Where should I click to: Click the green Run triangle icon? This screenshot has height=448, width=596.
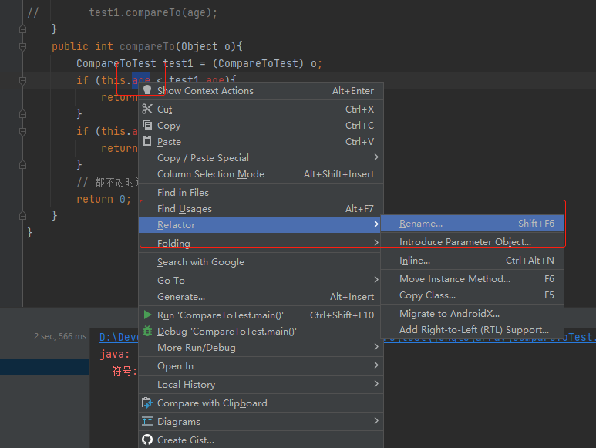(147, 315)
